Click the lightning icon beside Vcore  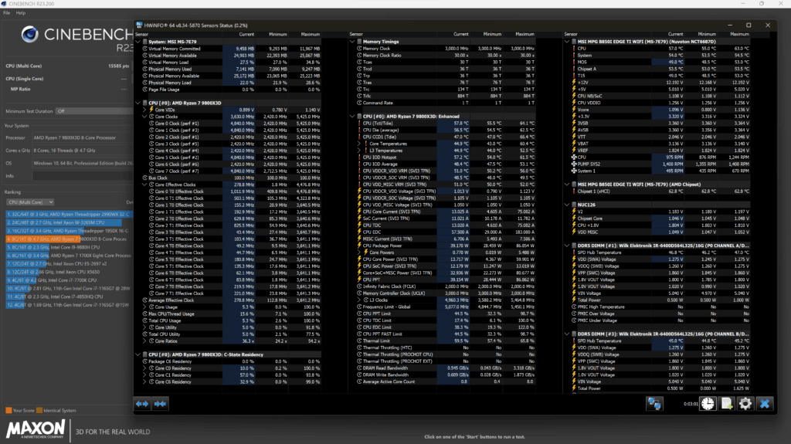tap(574, 110)
